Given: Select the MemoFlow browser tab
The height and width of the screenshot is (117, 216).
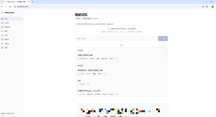Looking at the screenshot, I should point(17,2).
